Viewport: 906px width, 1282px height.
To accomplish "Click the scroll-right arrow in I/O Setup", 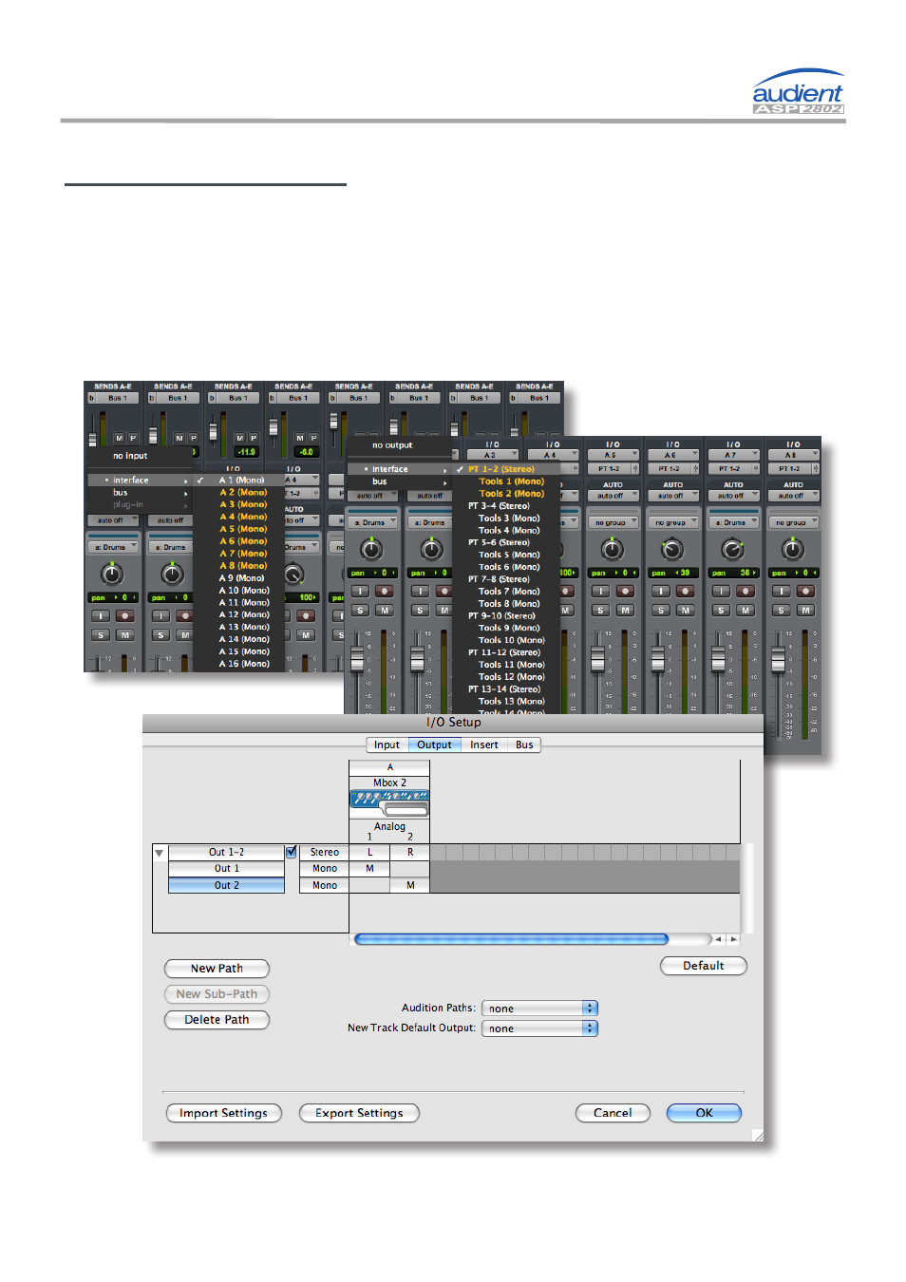I will [732, 939].
